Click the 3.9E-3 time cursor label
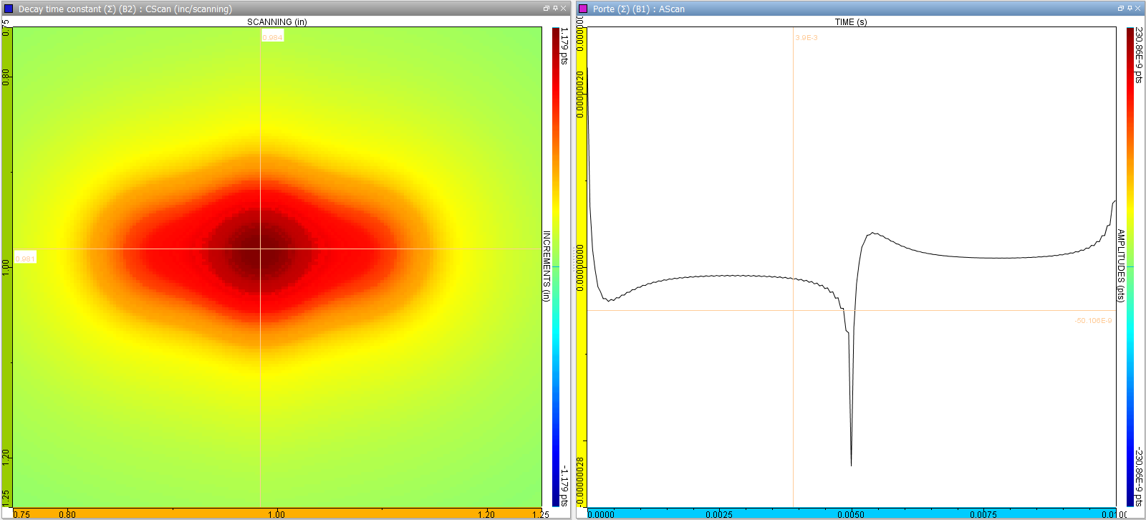 click(806, 38)
